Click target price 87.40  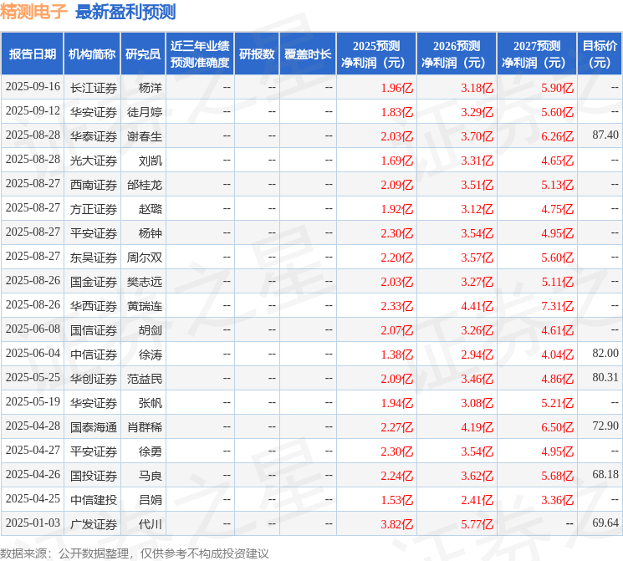point(605,135)
